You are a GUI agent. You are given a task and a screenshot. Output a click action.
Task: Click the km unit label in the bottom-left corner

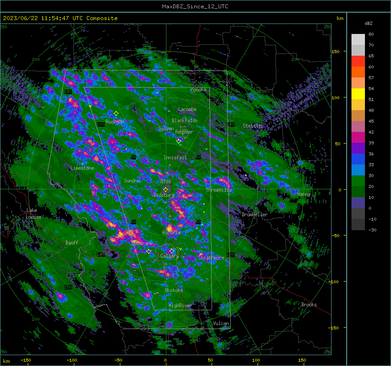(6, 361)
